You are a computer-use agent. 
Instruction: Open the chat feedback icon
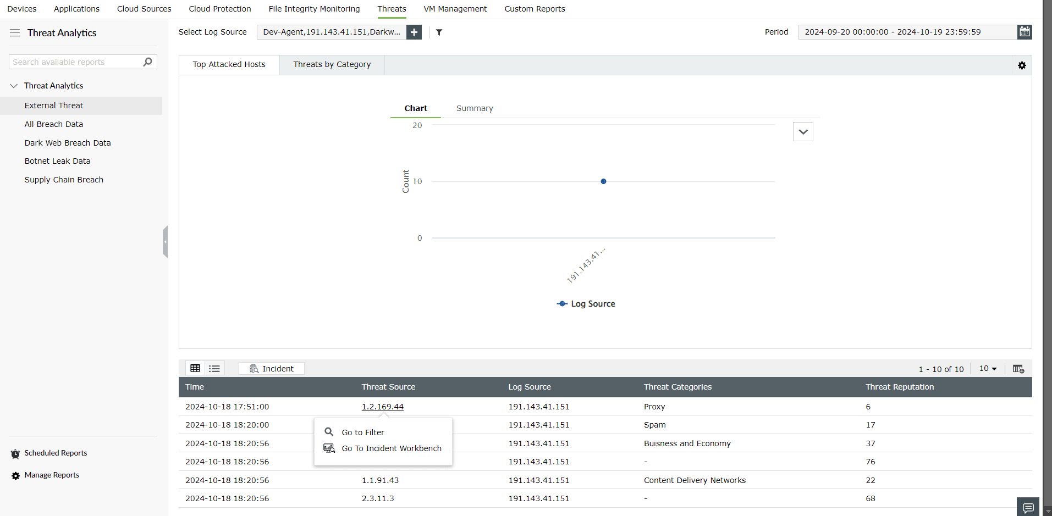point(1028,507)
